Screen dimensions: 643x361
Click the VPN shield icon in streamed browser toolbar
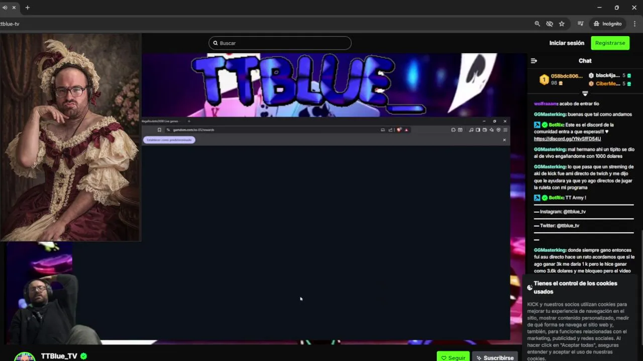[x=498, y=130]
